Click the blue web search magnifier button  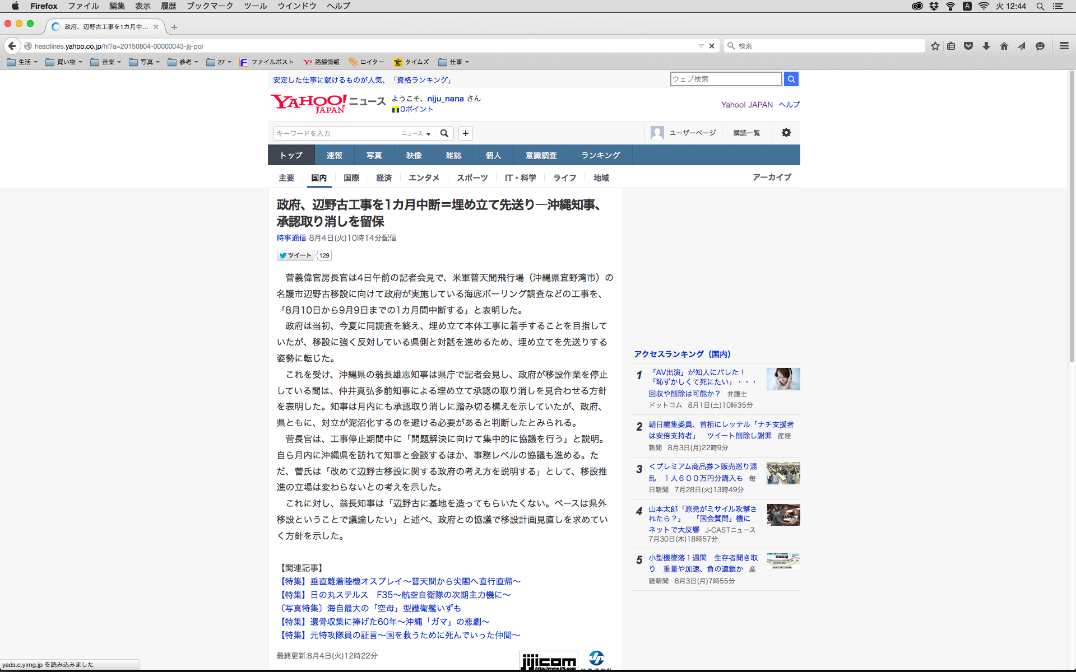pyautogui.click(x=791, y=79)
